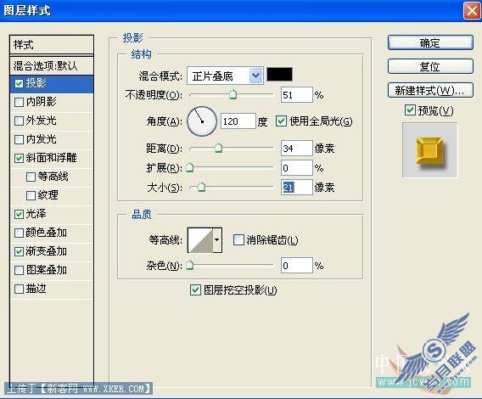Click the angle dial control

tap(202, 121)
